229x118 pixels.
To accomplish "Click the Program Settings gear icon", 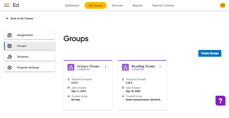I will click(10, 67).
